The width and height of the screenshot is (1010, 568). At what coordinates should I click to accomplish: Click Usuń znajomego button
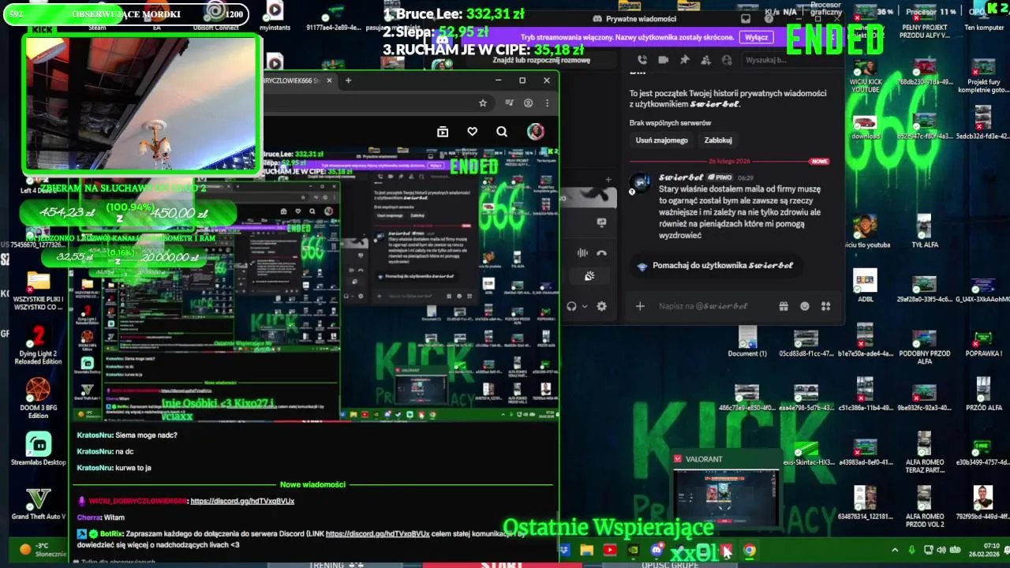[x=662, y=140]
